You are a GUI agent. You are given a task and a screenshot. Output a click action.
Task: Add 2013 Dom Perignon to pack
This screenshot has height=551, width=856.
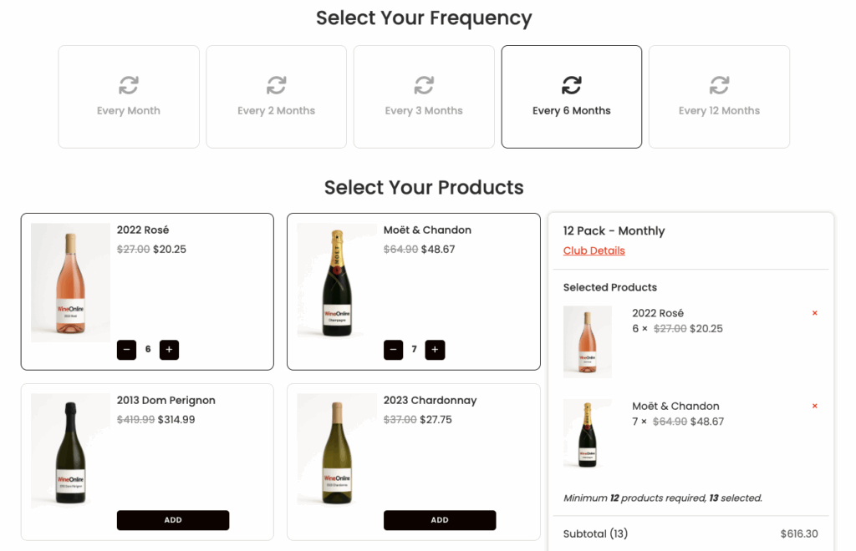[x=173, y=520]
